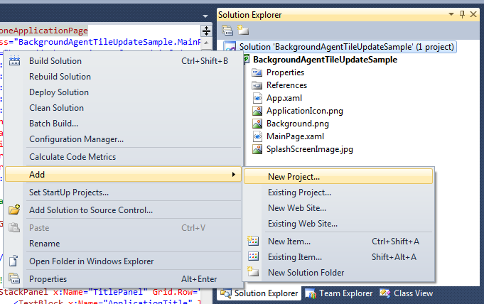Open the editor document list dropdown arrow
This screenshot has height=304, width=484.
(205, 16)
